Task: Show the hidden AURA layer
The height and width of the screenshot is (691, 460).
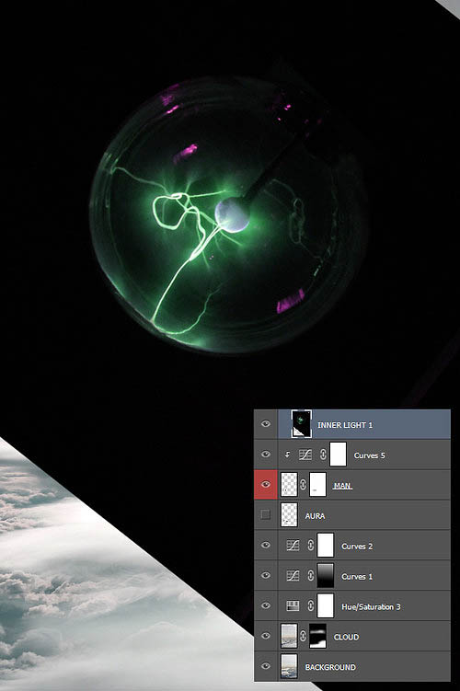Action: [x=265, y=514]
